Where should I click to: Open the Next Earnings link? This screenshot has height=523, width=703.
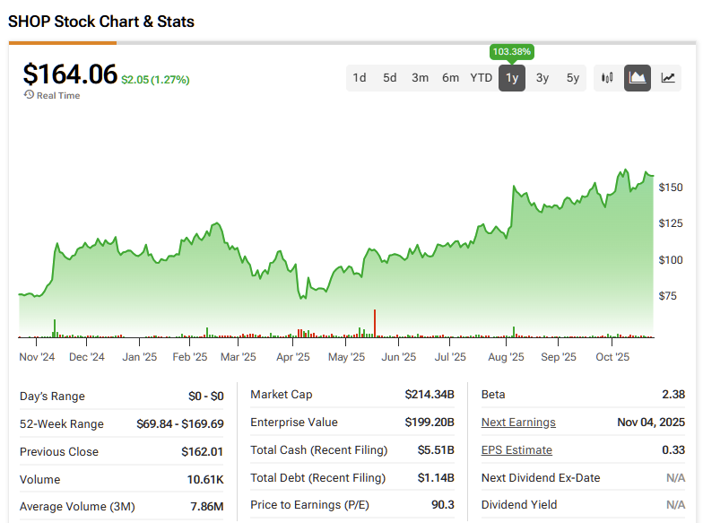pyautogui.click(x=518, y=423)
